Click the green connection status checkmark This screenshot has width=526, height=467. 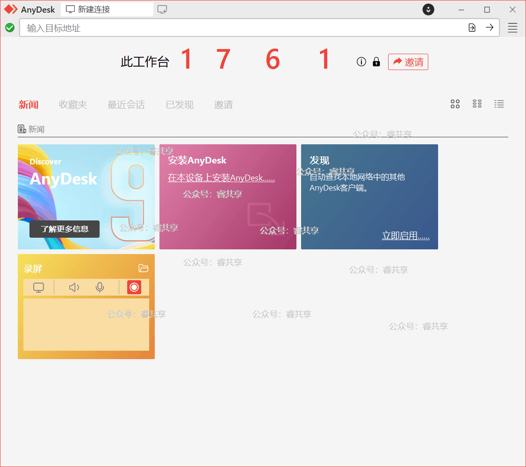point(10,28)
